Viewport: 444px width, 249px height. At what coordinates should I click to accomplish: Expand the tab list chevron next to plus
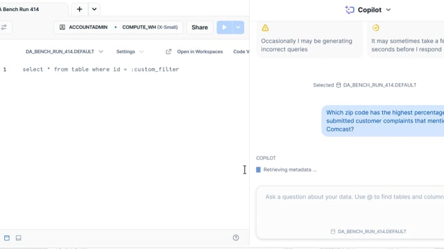point(94,9)
